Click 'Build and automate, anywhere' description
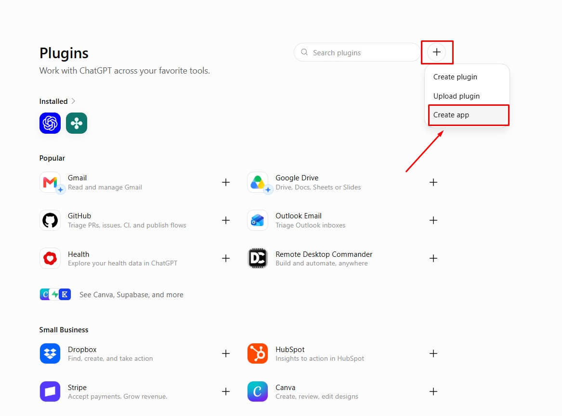This screenshot has height=416, width=562. 322,263
